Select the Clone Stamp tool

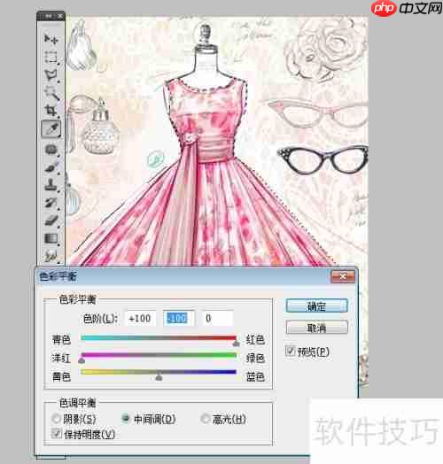coord(51,185)
